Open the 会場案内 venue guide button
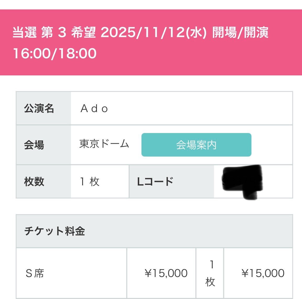302x299 pixels. (196, 145)
